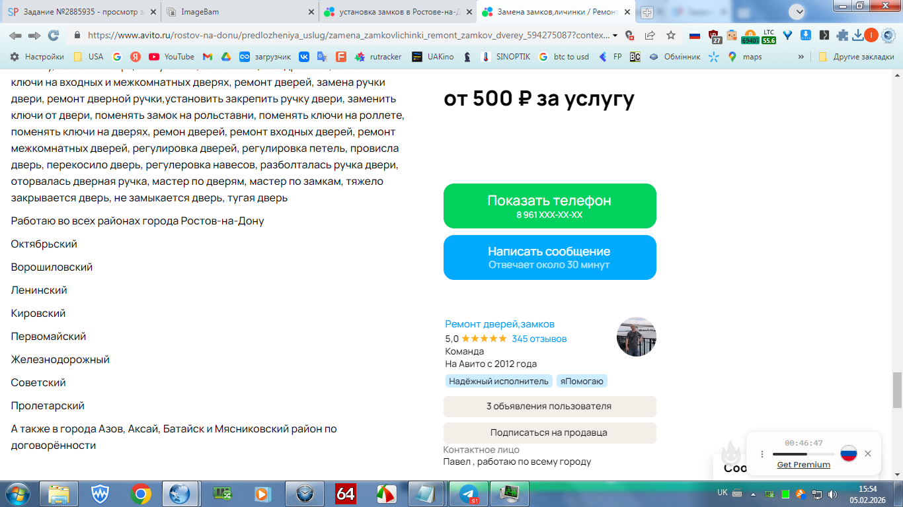Open the rutracker bookmark

point(378,57)
